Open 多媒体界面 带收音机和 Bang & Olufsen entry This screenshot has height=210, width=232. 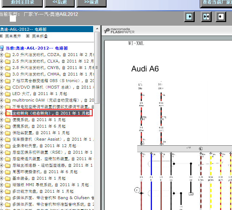click(x=53, y=198)
